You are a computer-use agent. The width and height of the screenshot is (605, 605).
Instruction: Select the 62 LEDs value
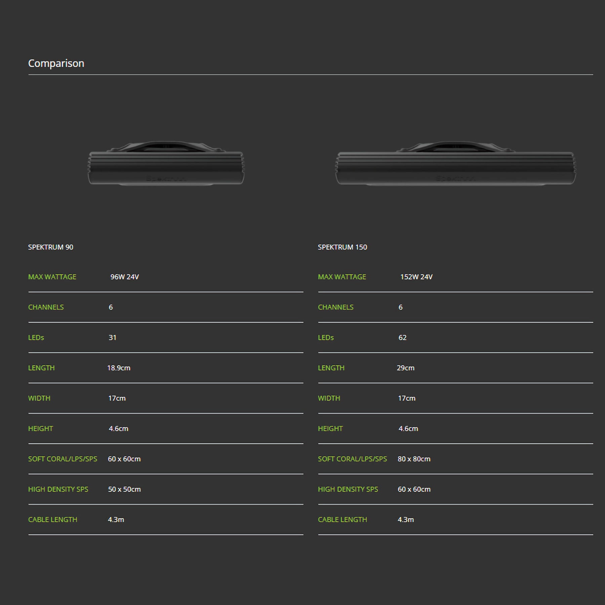[x=402, y=337]
